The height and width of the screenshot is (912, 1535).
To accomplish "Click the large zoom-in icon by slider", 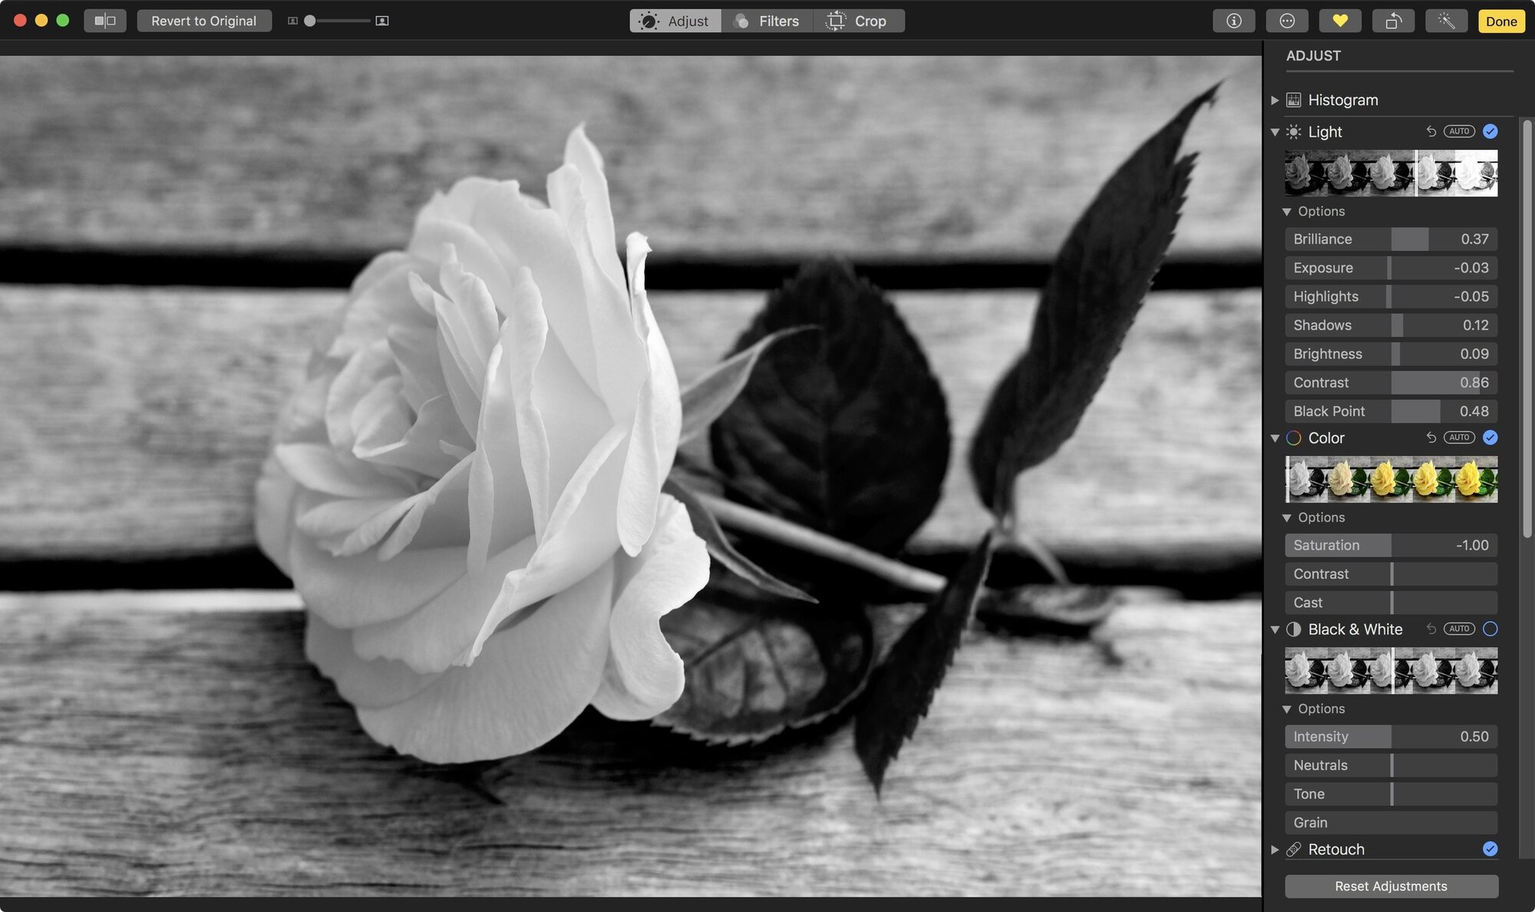I will coord(381,21).
